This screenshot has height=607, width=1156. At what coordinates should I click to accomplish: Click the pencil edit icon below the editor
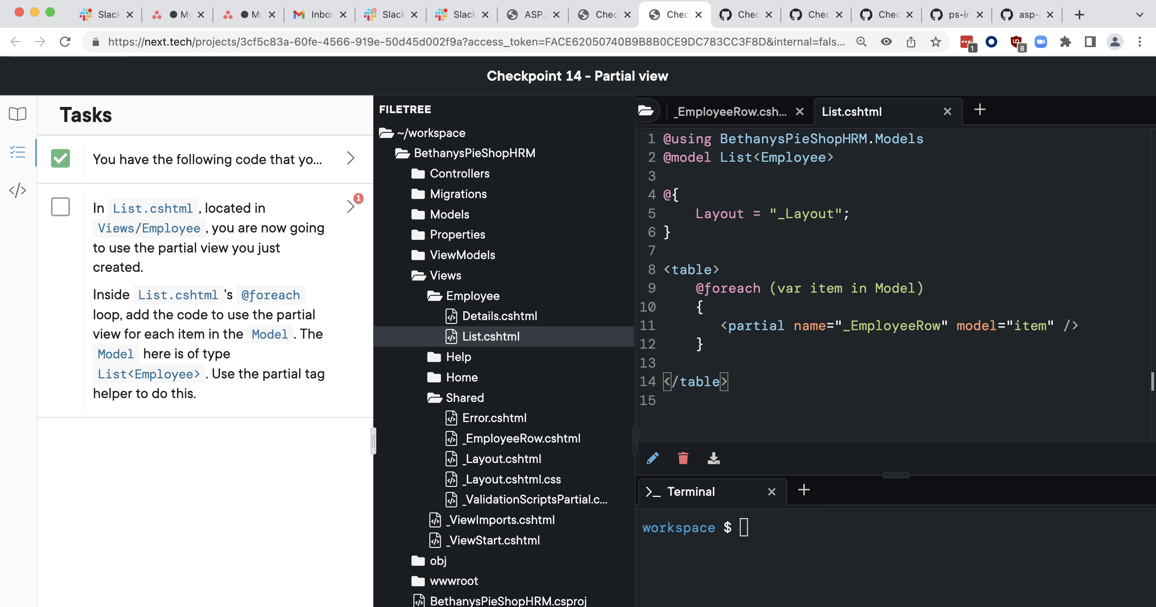coord(653,458)
